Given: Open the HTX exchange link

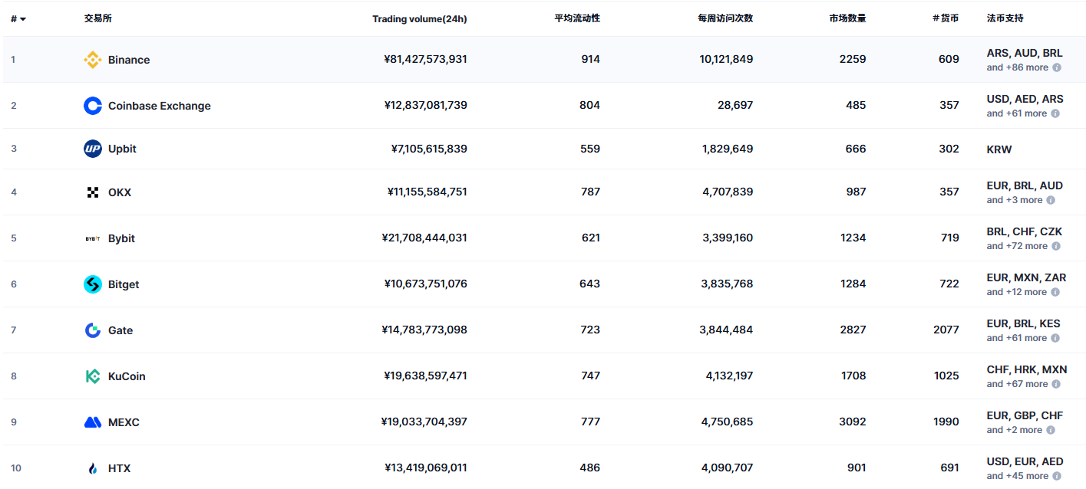Looking at the screenshot, I should point(119,468).
